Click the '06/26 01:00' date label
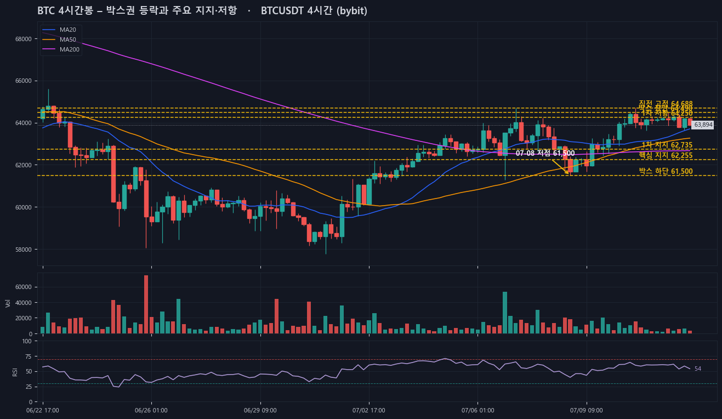 click(x=151, y=410)
